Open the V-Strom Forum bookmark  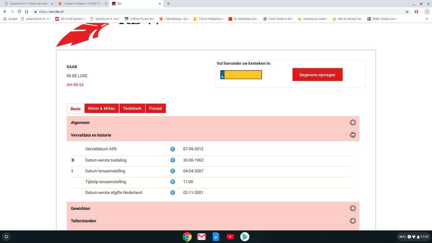click(140, 19)
